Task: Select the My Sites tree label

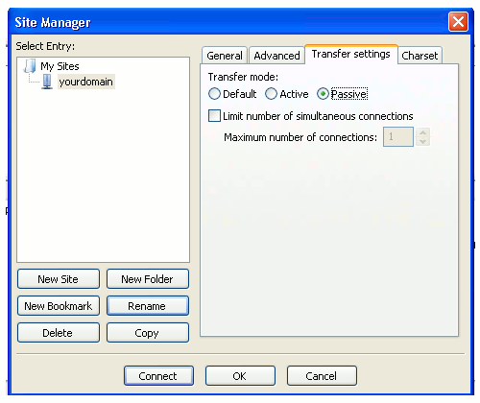Action: (x=60, y=66)
